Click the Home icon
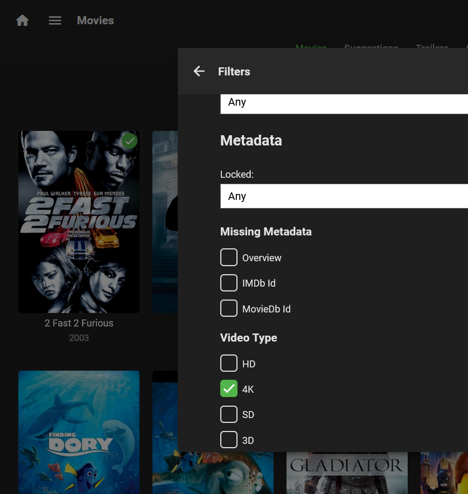The width and height of the screenshot is (468, 494). click(22, 20)
